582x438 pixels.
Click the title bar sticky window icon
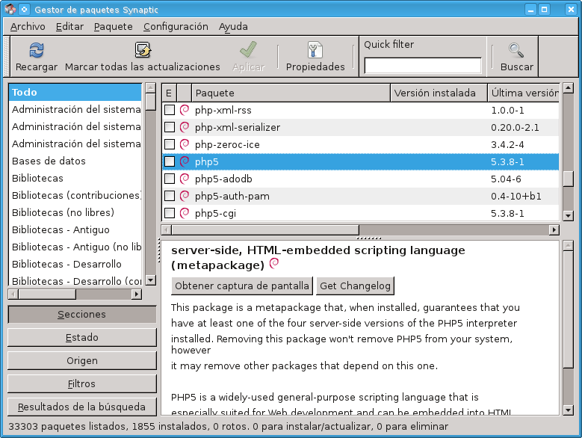(24, 9)
